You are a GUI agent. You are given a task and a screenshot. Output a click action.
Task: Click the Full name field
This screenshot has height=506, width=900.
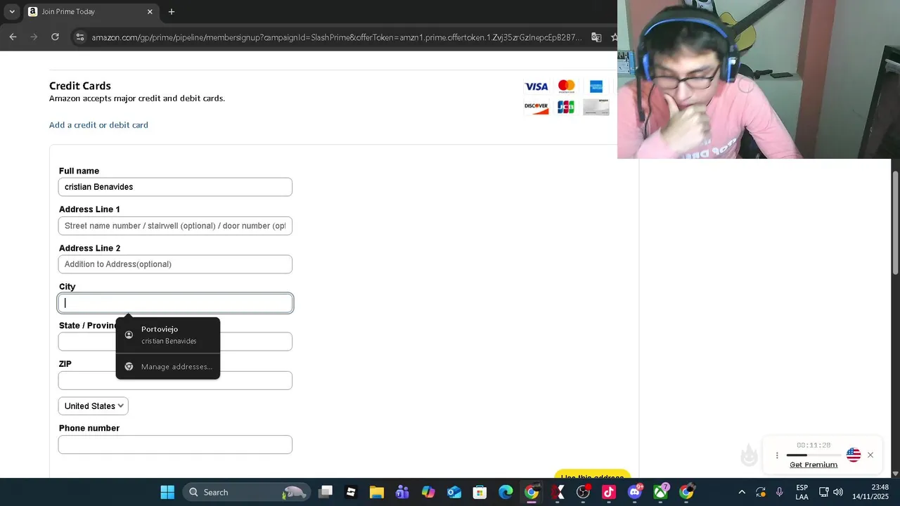coord(175,187)
